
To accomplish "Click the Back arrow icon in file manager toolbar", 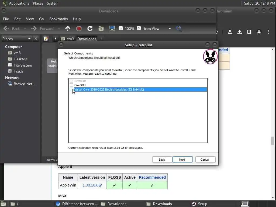I will pyautogui.click(x=6, y=28).
